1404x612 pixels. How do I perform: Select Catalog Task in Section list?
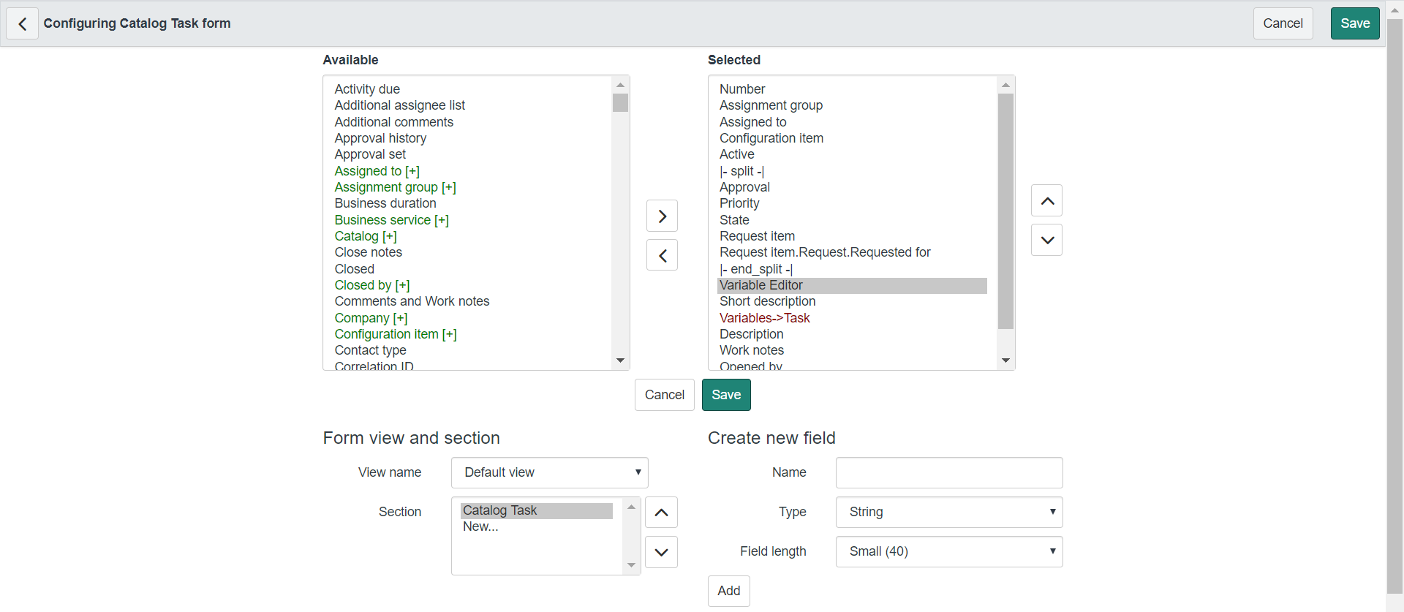(x=537, y=510)
